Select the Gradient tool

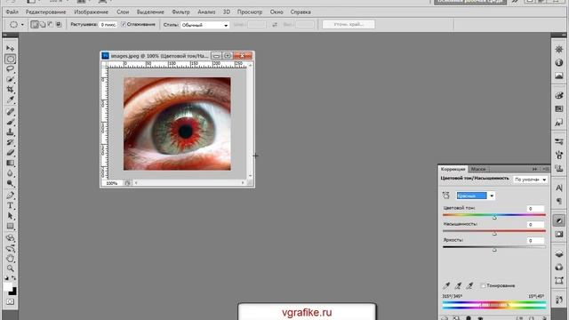click(10, 163)
